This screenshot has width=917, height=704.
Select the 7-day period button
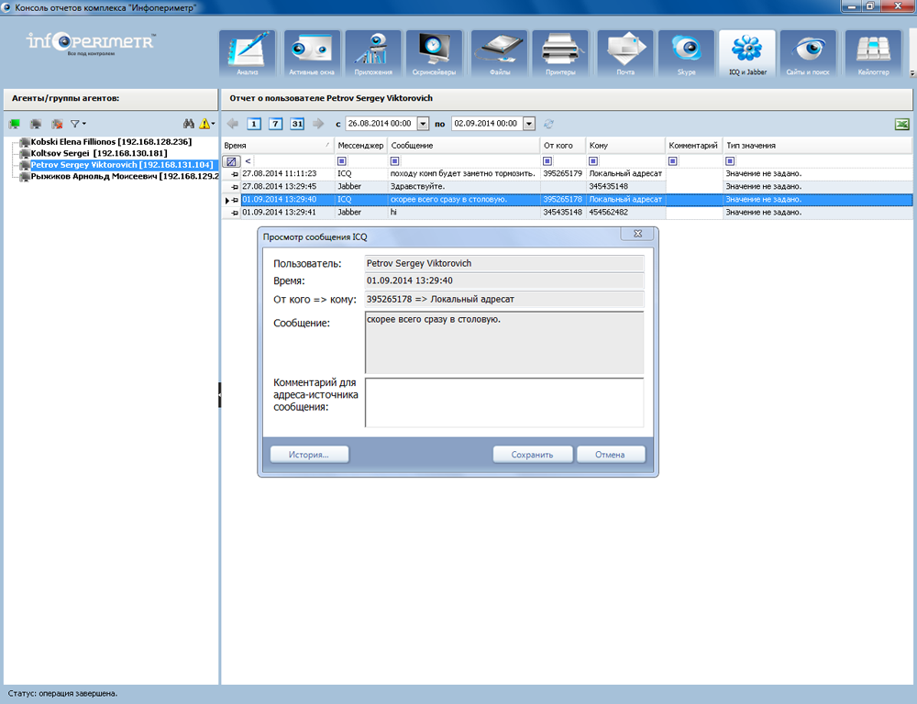tap(275, 124)
